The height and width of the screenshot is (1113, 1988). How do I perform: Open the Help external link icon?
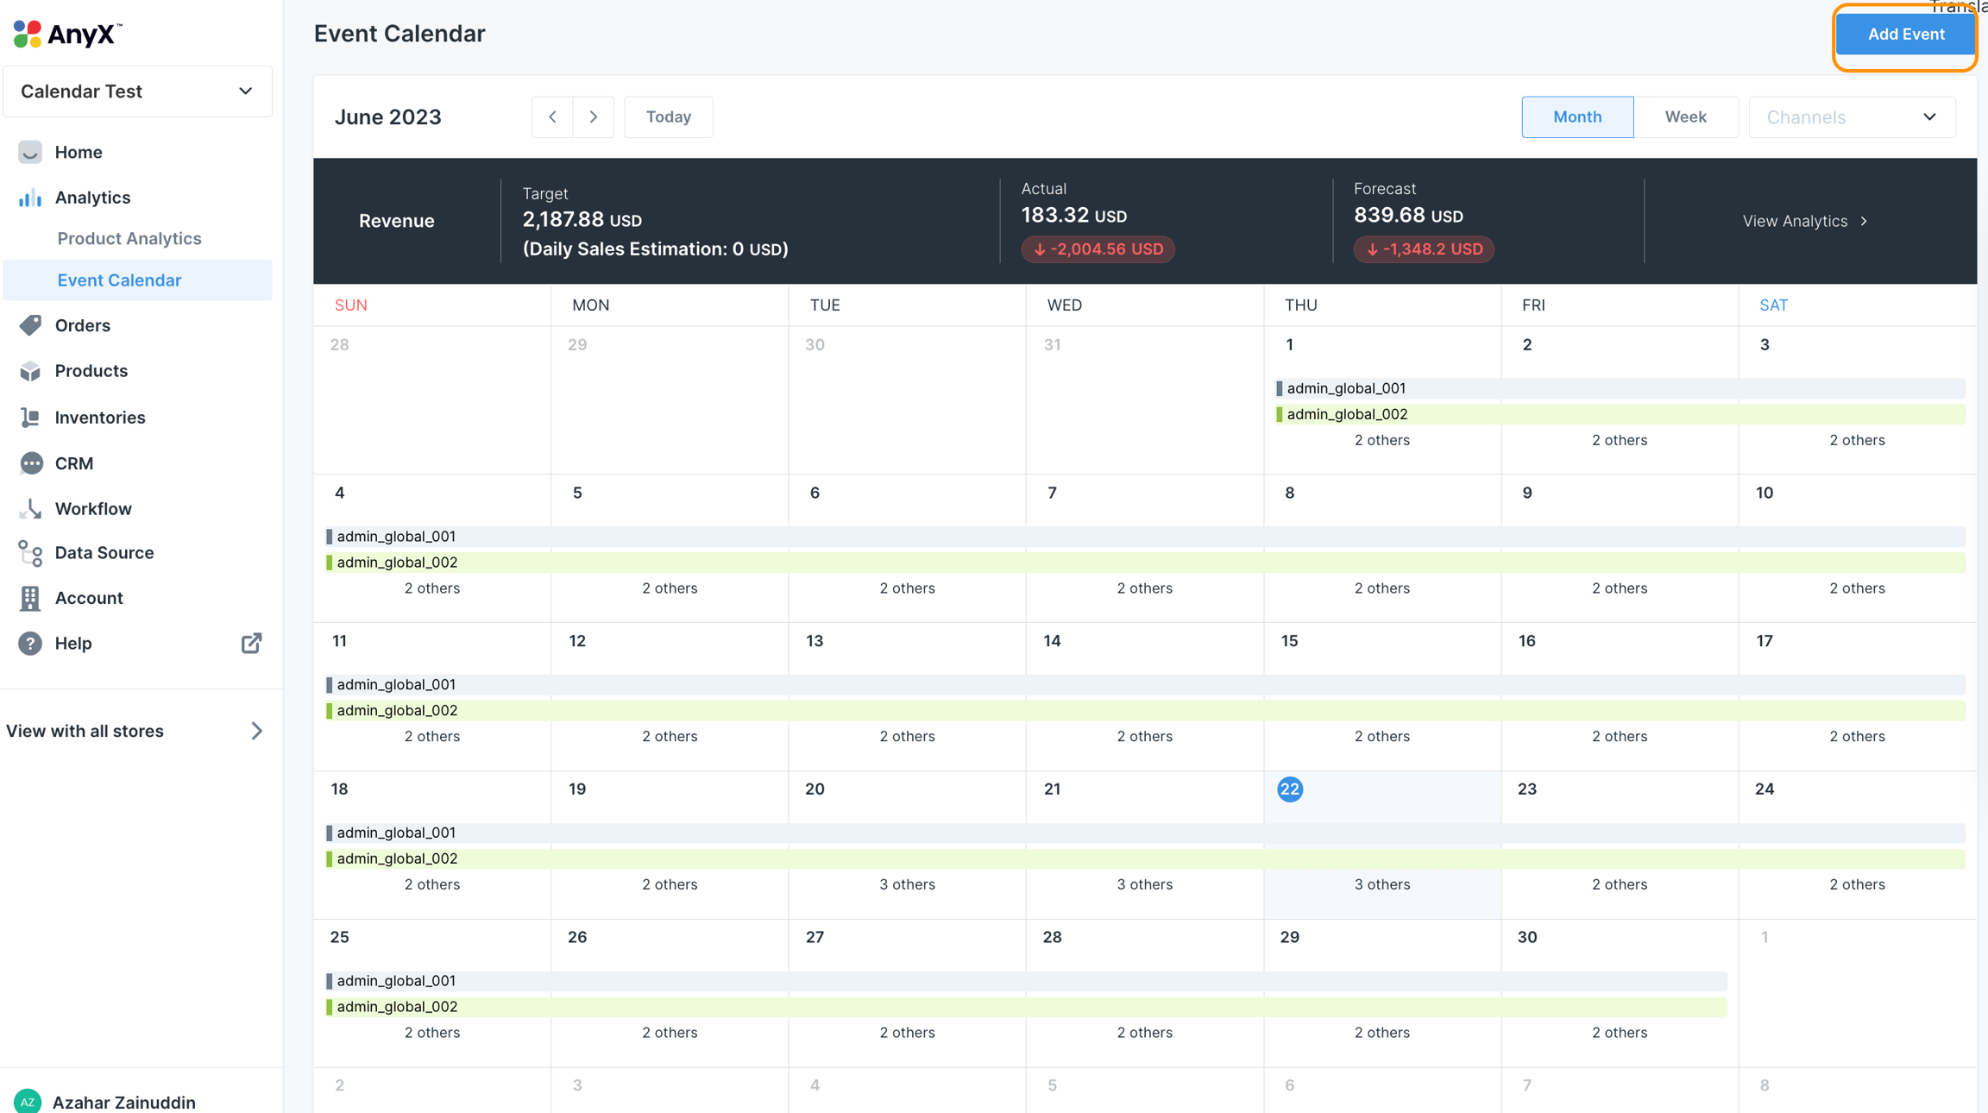tap(251, 643)
